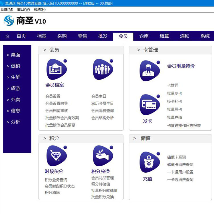Open 批量写卡
The height and width of the screenshot is (214, 214).
[x=175, y=110]
